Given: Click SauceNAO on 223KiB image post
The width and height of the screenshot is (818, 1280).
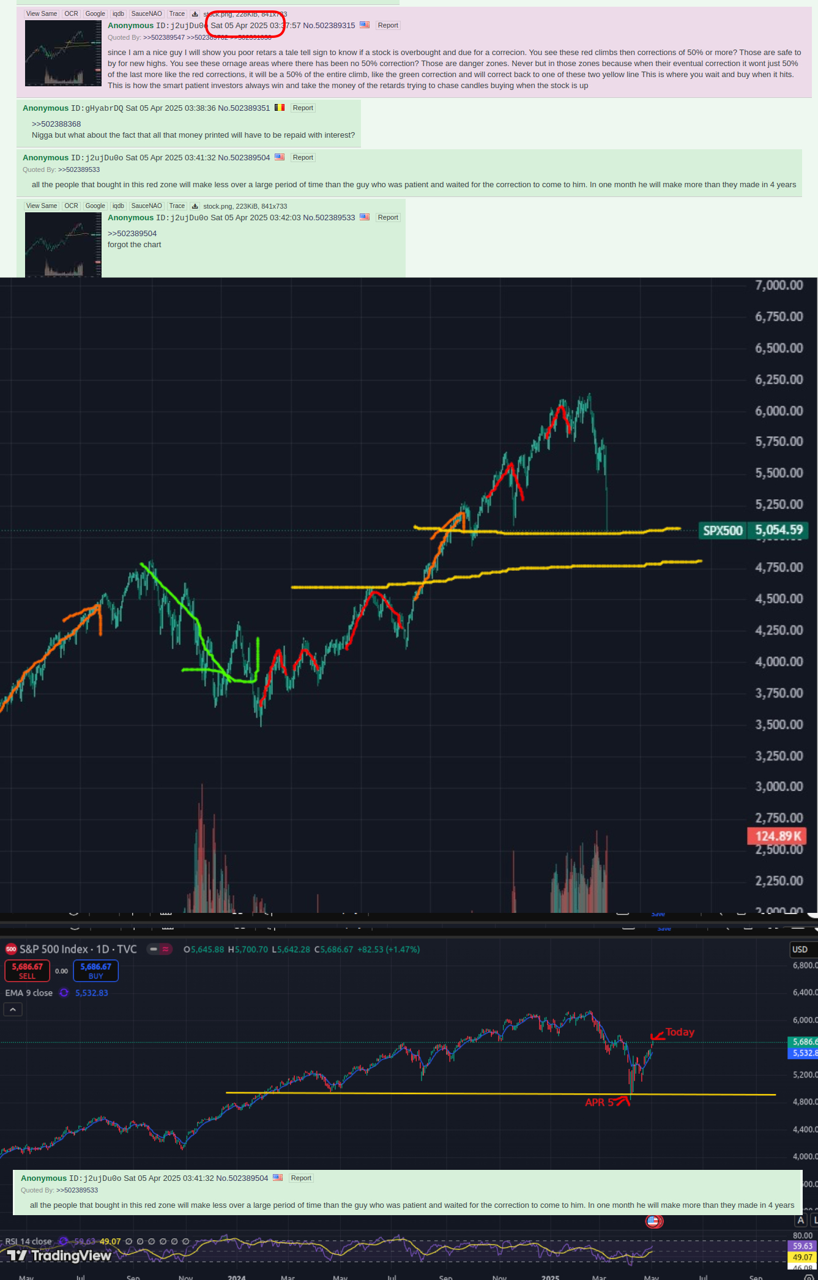Looking at the screenshot, I should point(146,206).
